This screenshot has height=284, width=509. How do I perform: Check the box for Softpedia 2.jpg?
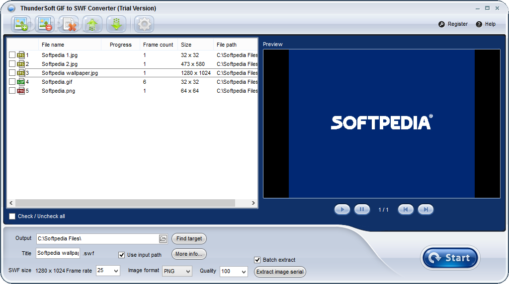coord(12,64)
